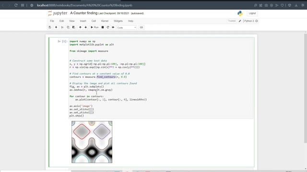This screenshot has width=307, height=172.
Task: Reload the page with the browser refresh icon
Action: pyautogui.click(x=16, y=5)
